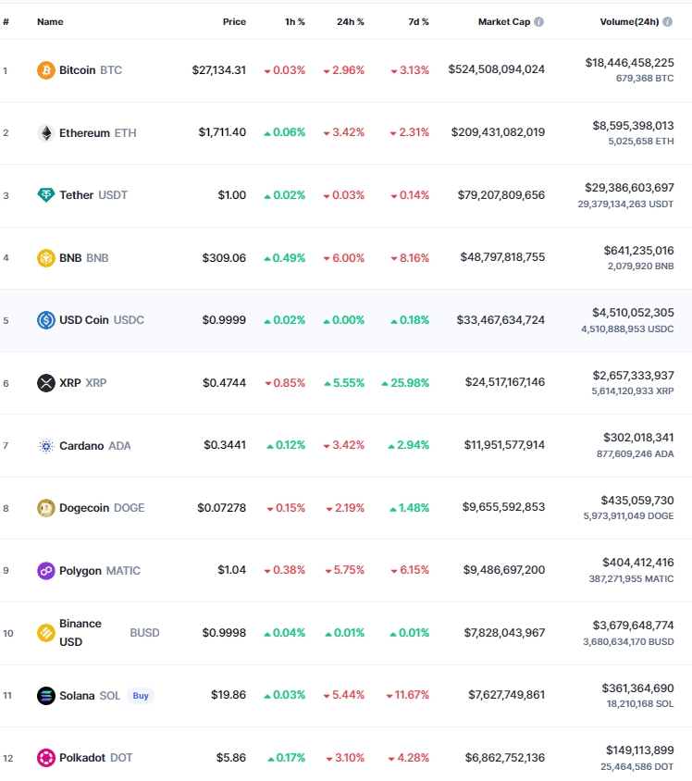Screen dimensions: 692x781
Task: Click the Ethereum diamond logo icon
Action: (x=46, y=133)
